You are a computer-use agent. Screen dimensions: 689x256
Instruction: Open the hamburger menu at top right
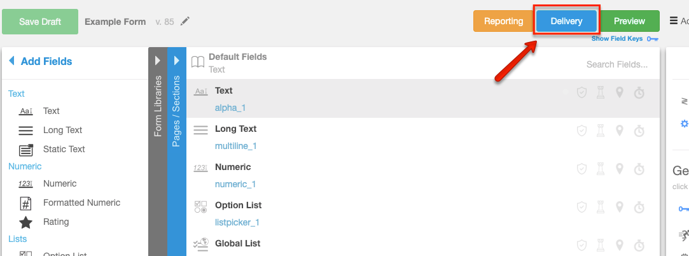coord(674,21)
